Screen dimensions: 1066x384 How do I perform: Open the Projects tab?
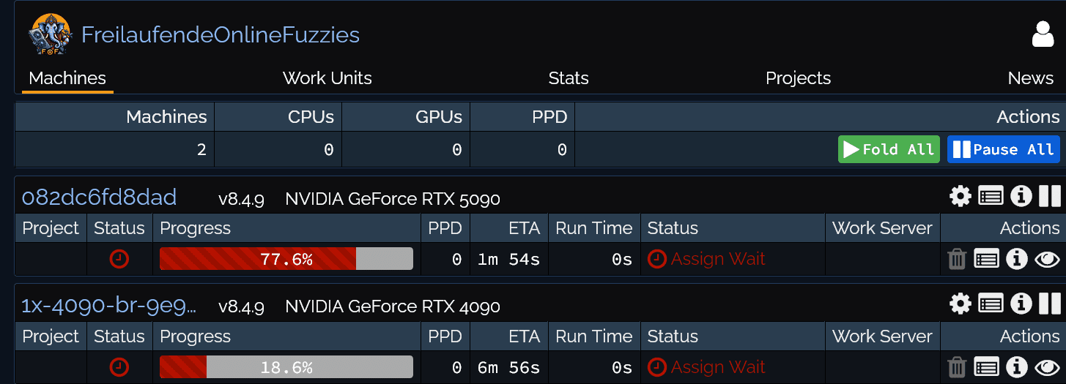[x=798, y=78]
